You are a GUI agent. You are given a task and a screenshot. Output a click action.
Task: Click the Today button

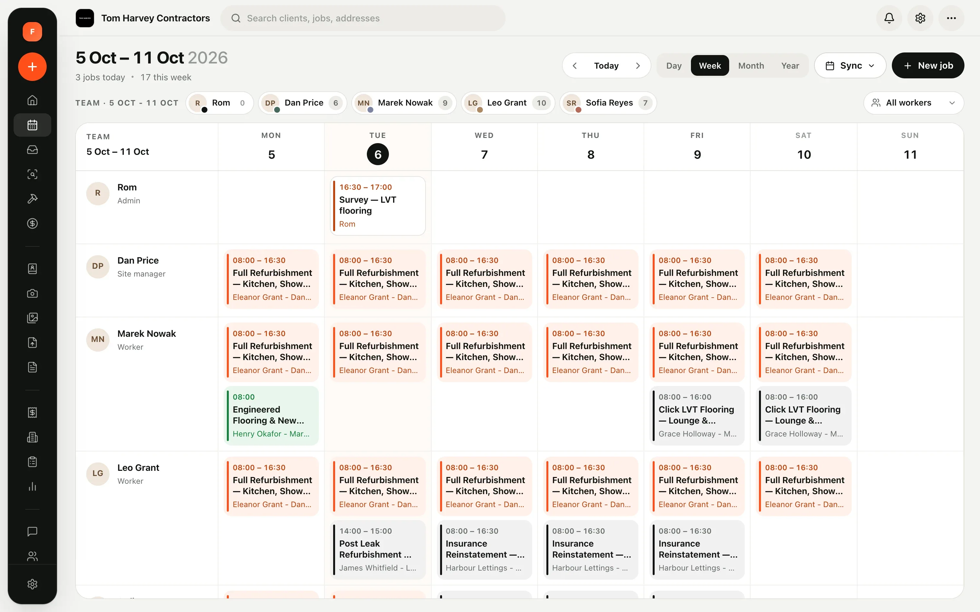606,65
